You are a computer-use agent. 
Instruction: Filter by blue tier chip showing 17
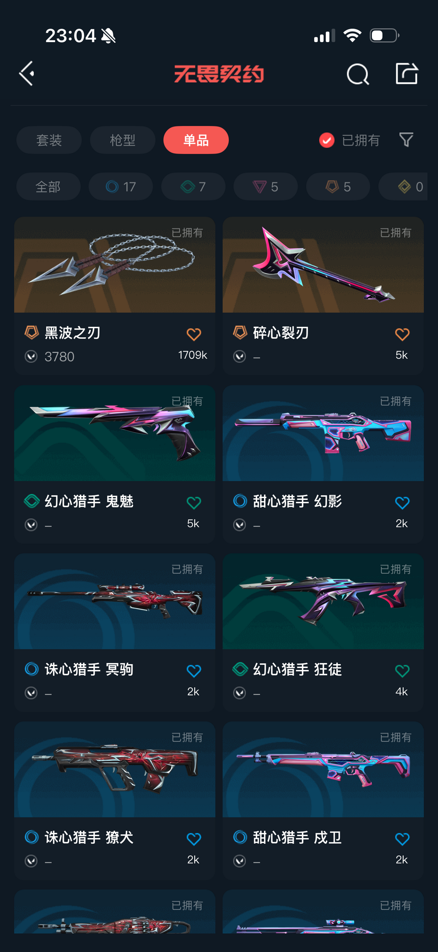[x=121, y=187]
